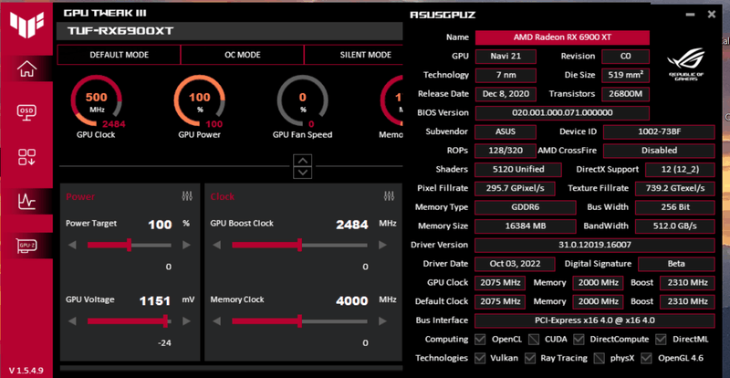
Task: Click the TUF-RX6900XT device title bar
Action: [229, 31]
